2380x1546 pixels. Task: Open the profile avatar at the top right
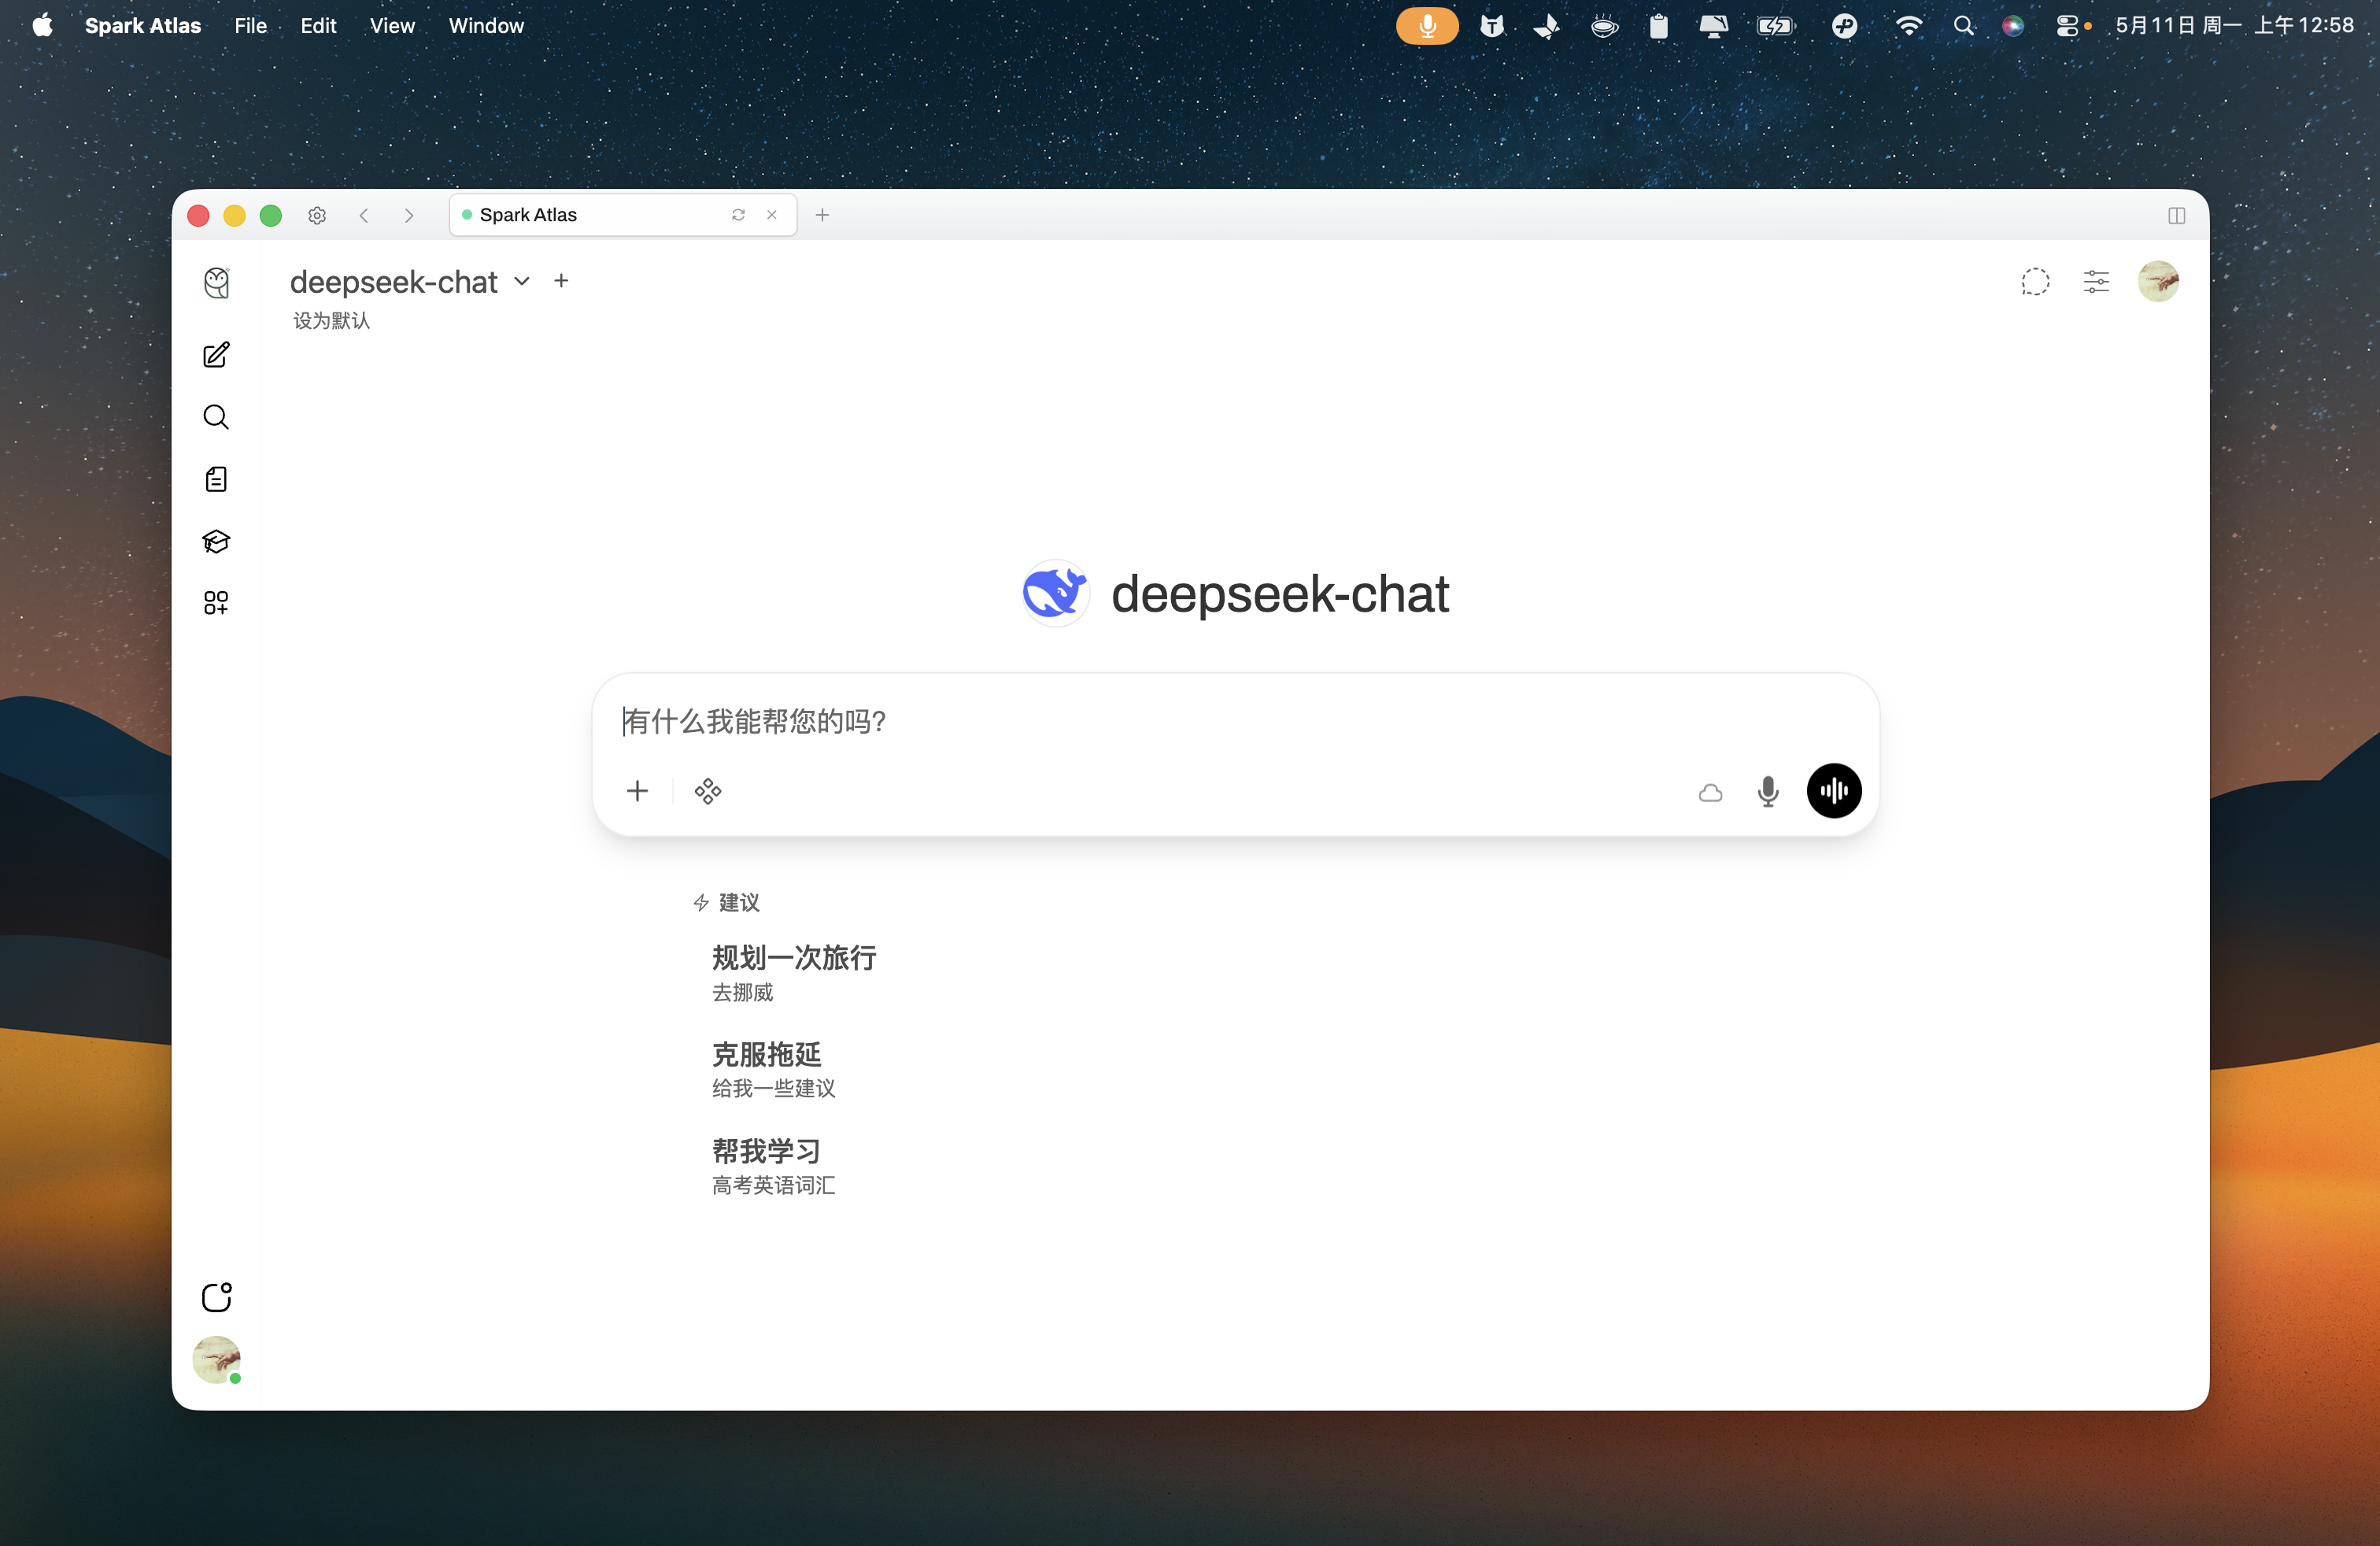[x=2158, y=281]
